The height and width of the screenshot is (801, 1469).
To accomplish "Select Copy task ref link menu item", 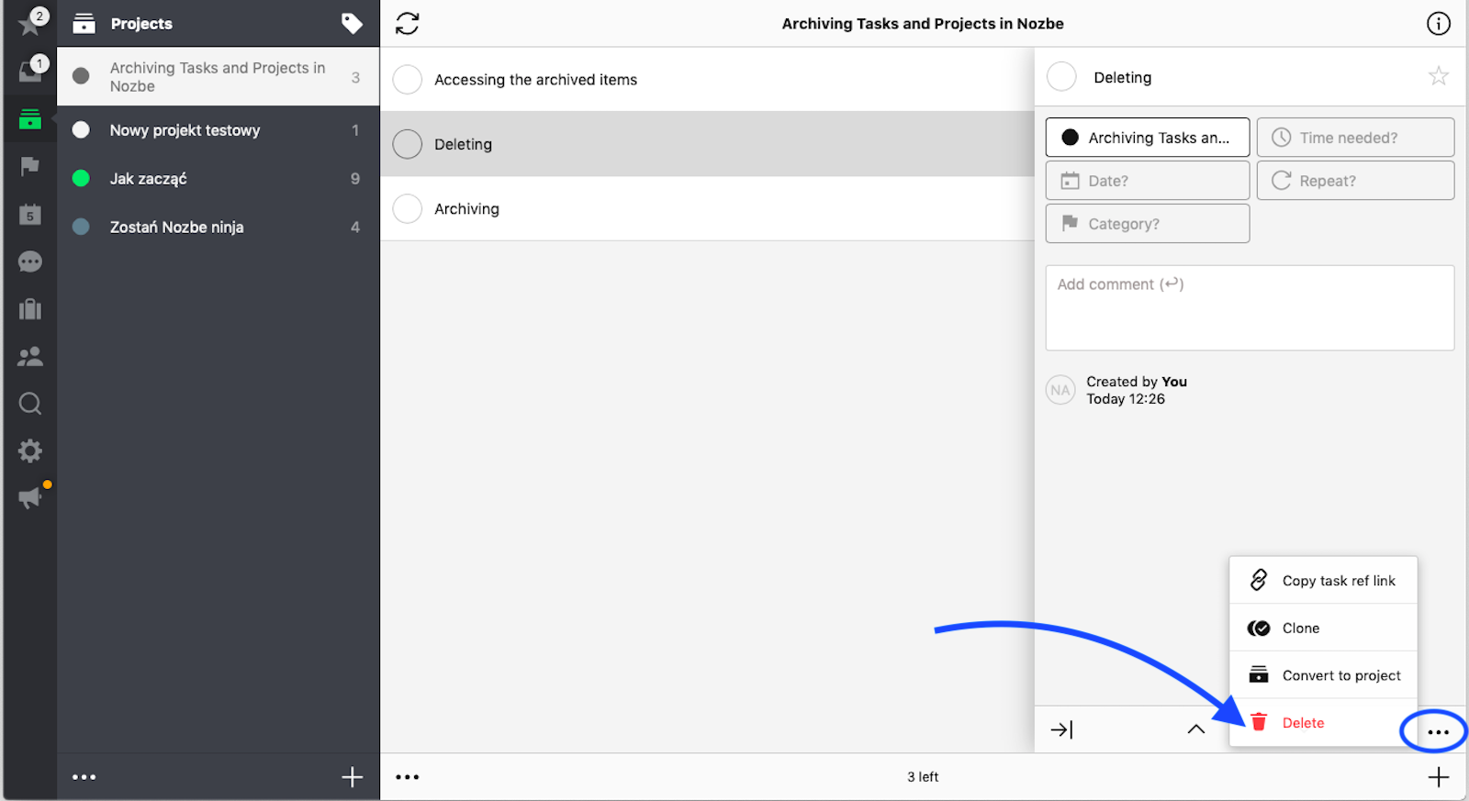I will click(1323, 580).
